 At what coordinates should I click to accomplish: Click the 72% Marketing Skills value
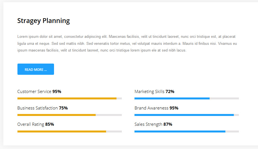pyautogui.click(x=170, y=92)
